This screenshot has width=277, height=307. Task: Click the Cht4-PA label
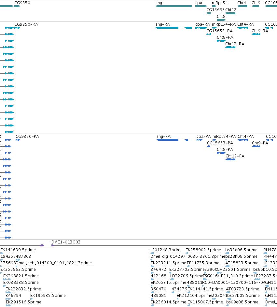246,137
